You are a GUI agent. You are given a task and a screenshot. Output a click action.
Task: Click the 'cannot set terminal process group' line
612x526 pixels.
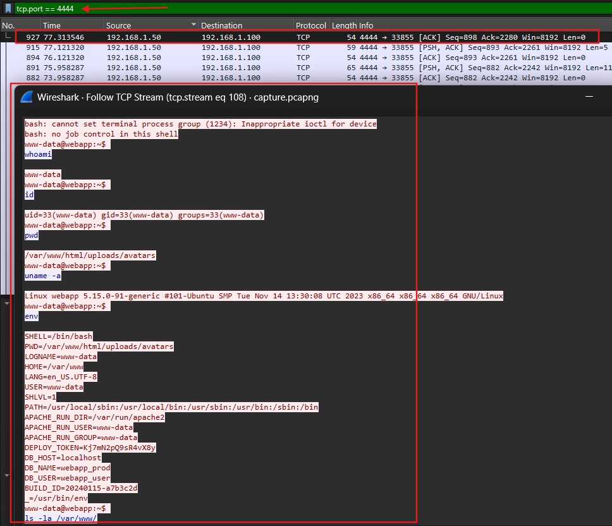point(200,124)
